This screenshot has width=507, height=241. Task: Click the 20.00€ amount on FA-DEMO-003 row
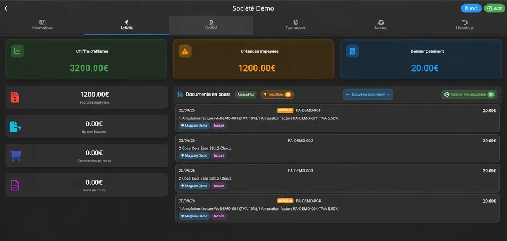click(x=489, y=171)
